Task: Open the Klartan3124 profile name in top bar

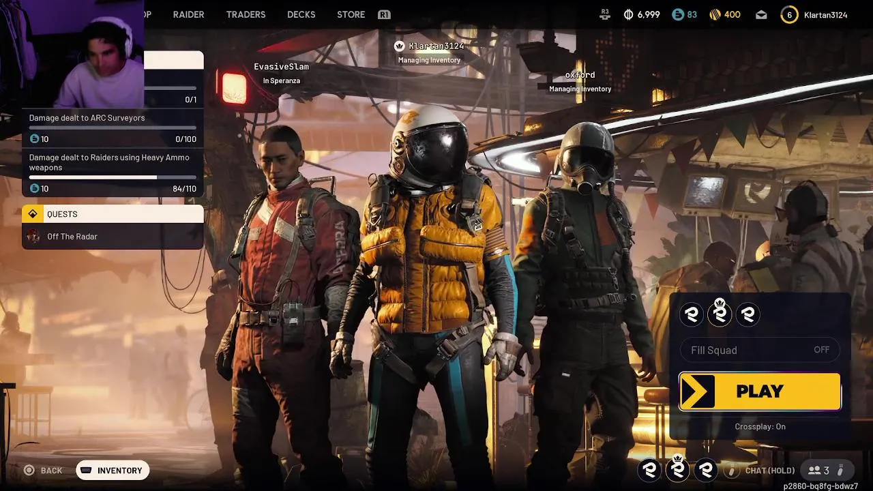Action: pos(825,14)
